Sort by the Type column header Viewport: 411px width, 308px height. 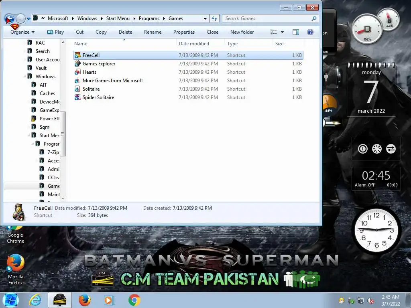click(249, 43)
